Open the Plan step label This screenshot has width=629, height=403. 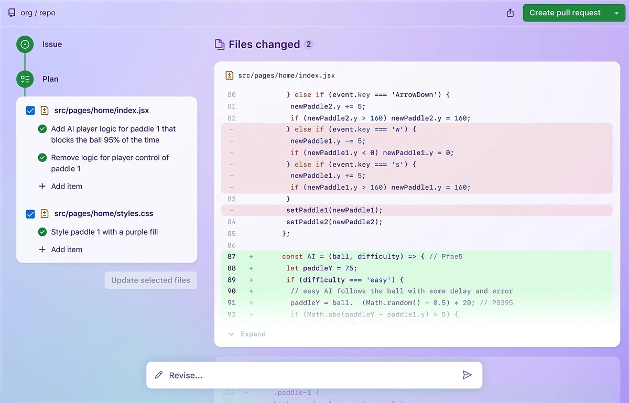tap(50, 79)
